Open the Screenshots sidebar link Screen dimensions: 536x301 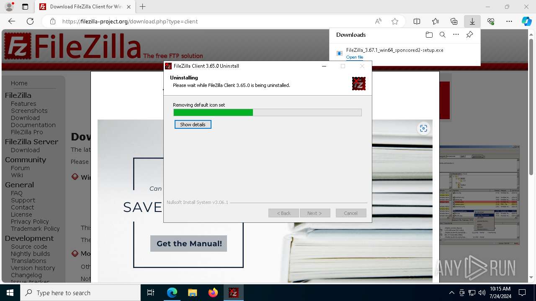click(x=29, y=111)
